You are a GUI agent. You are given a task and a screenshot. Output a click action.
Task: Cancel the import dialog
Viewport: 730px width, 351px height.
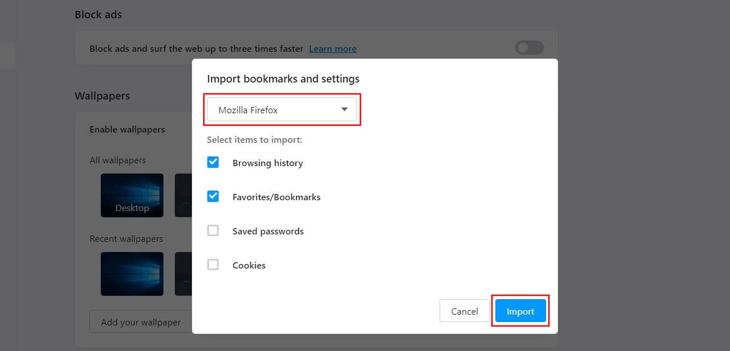(x=464, y=311)
